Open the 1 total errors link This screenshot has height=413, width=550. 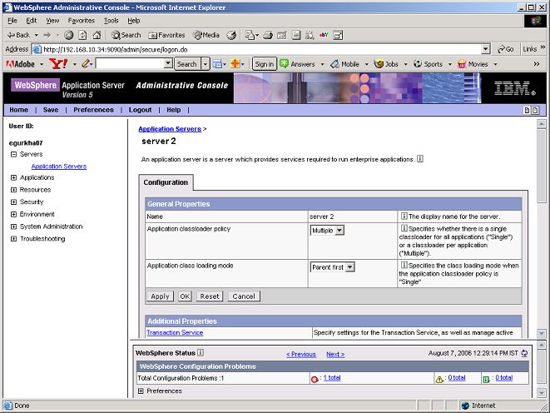click(x=332, y=377)
